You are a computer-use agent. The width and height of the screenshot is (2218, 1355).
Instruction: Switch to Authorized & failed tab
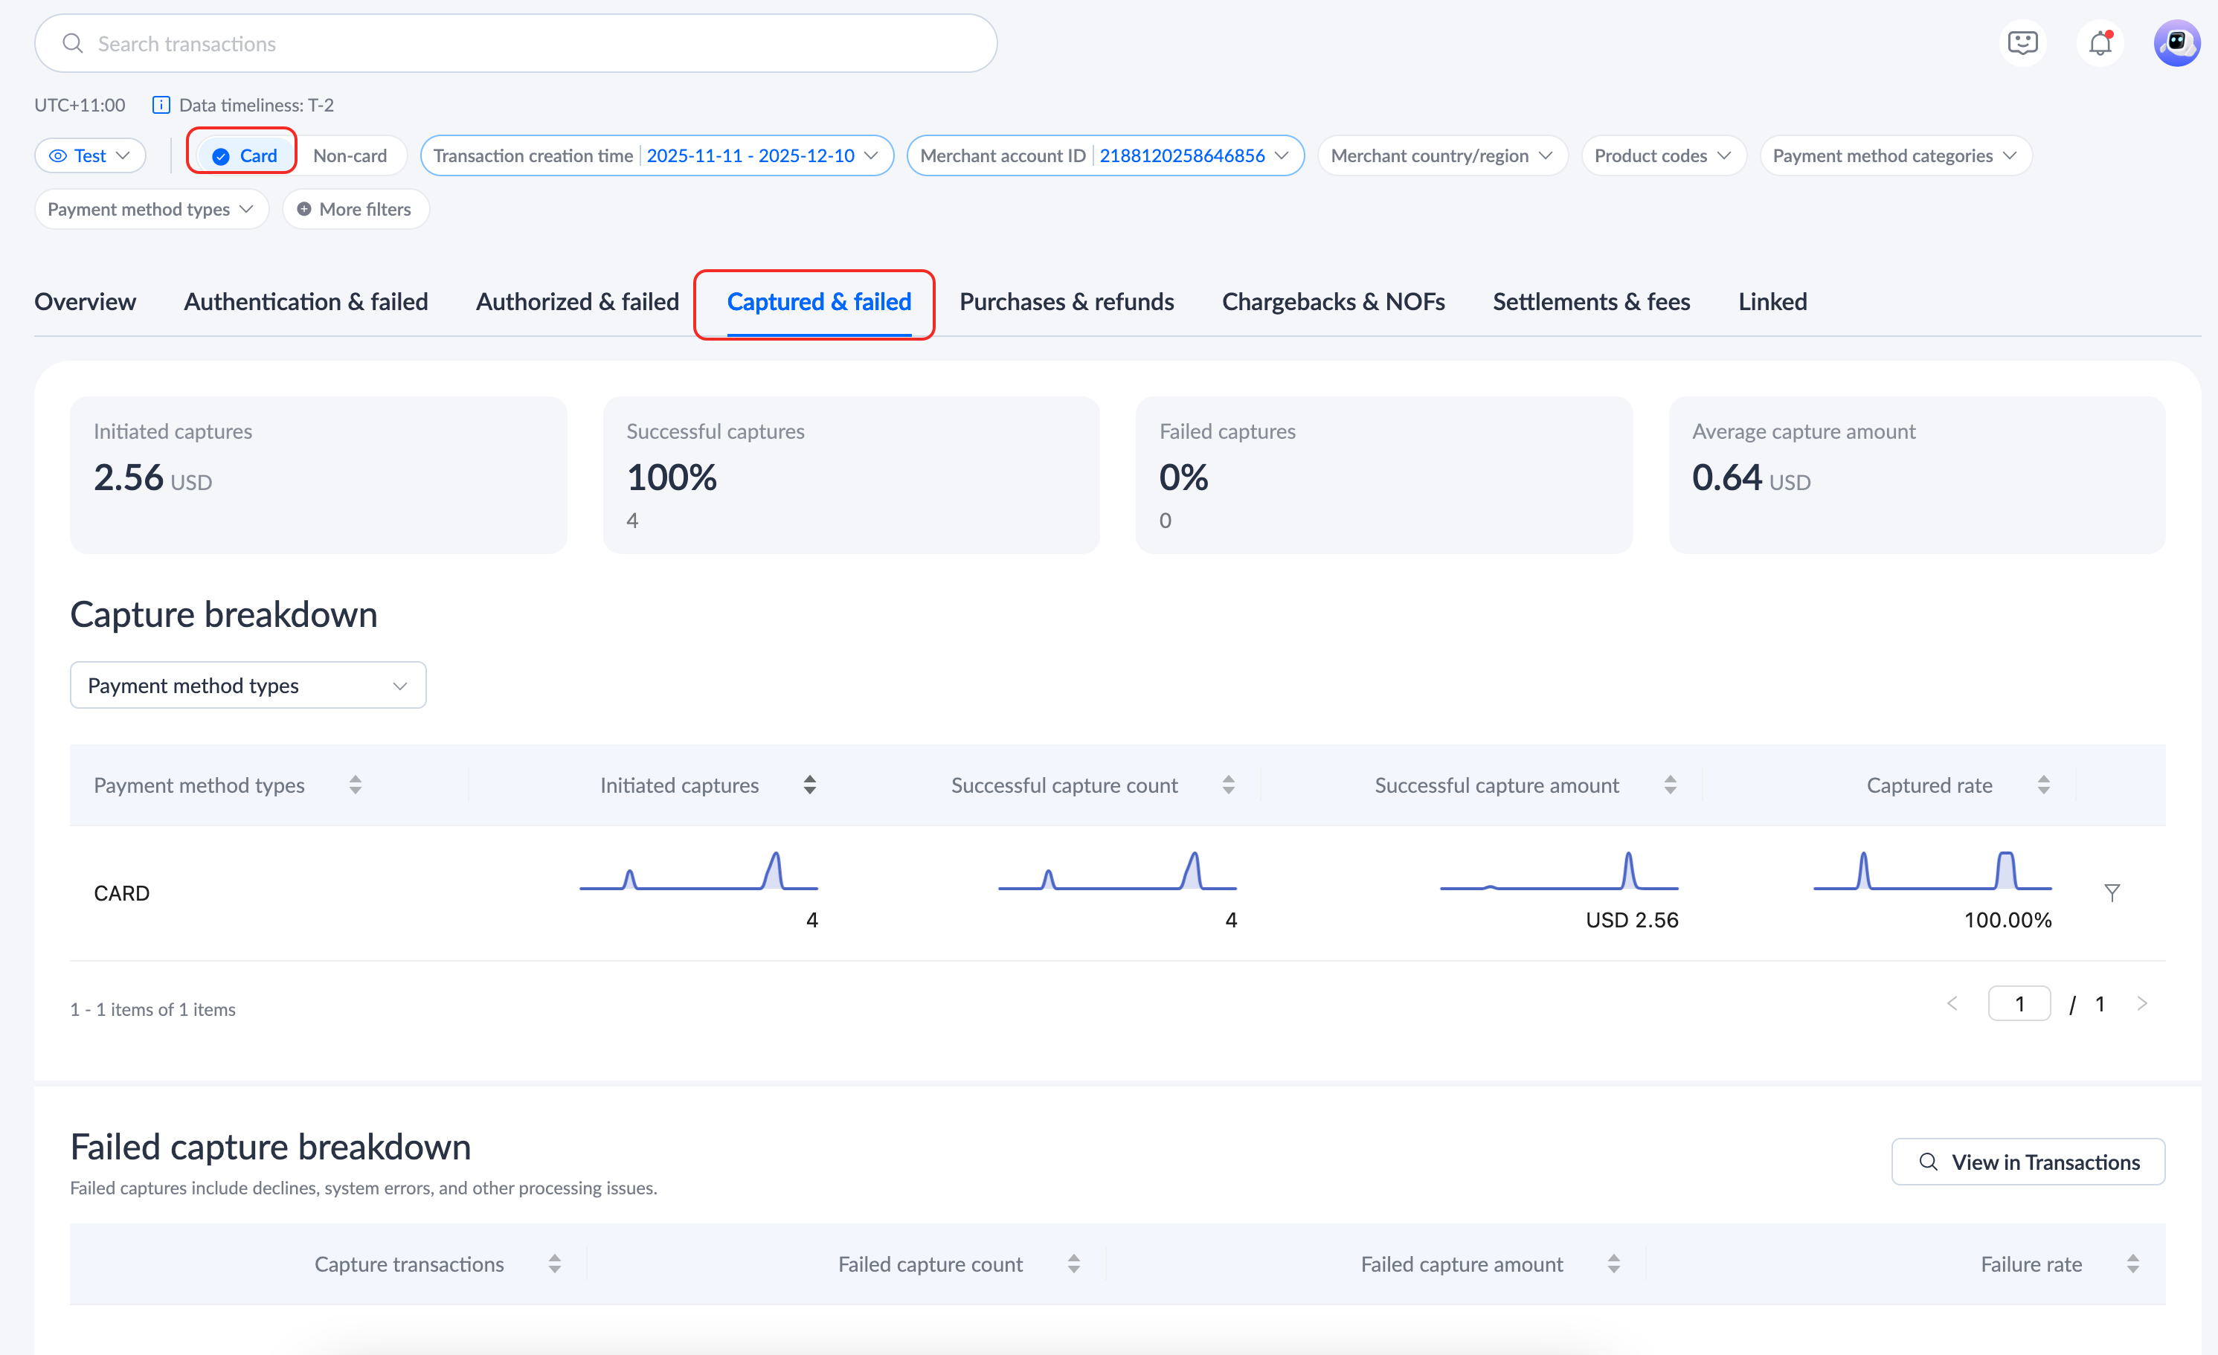click(x=577, y=303)
